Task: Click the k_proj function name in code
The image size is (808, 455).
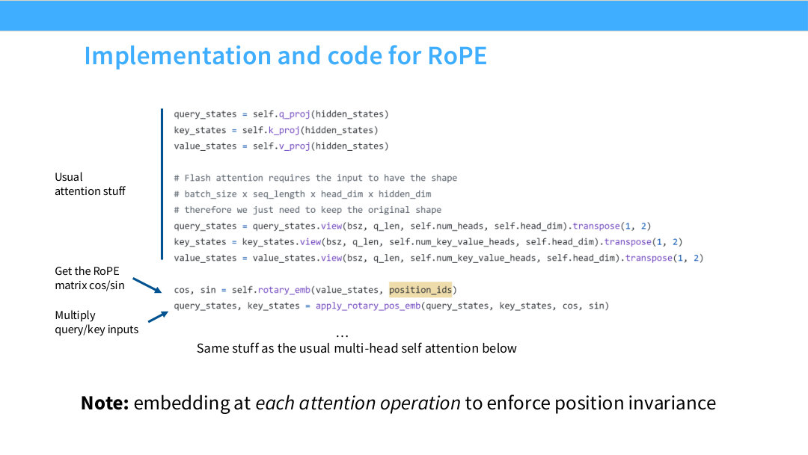Action: 284,130
